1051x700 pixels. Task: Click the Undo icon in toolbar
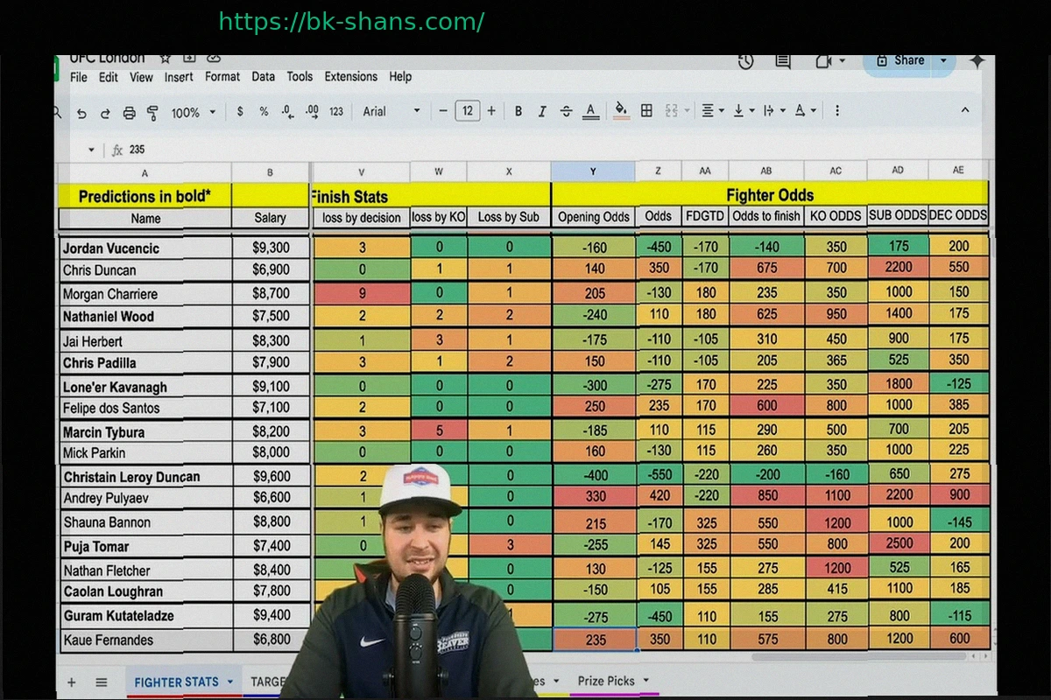(x=81, y=113)
